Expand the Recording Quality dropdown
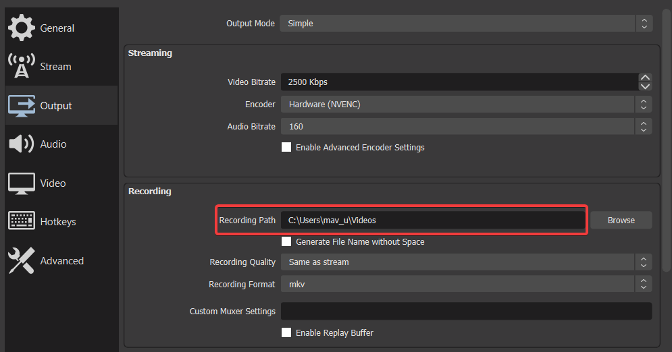This screenshot has width=672, height=352. pos(466,262)
